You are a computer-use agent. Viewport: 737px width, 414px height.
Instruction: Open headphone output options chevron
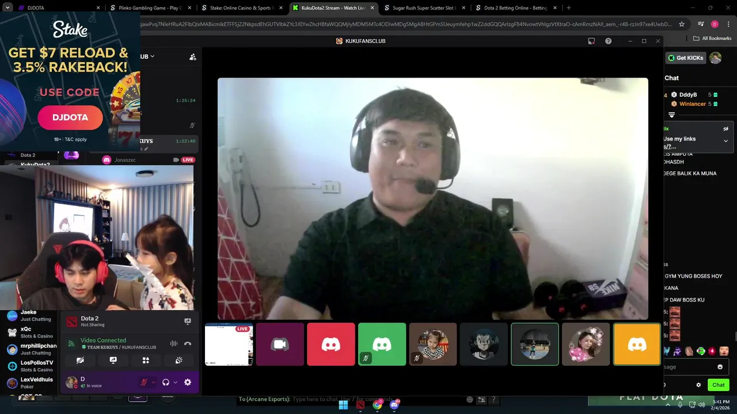coord(175,382)
